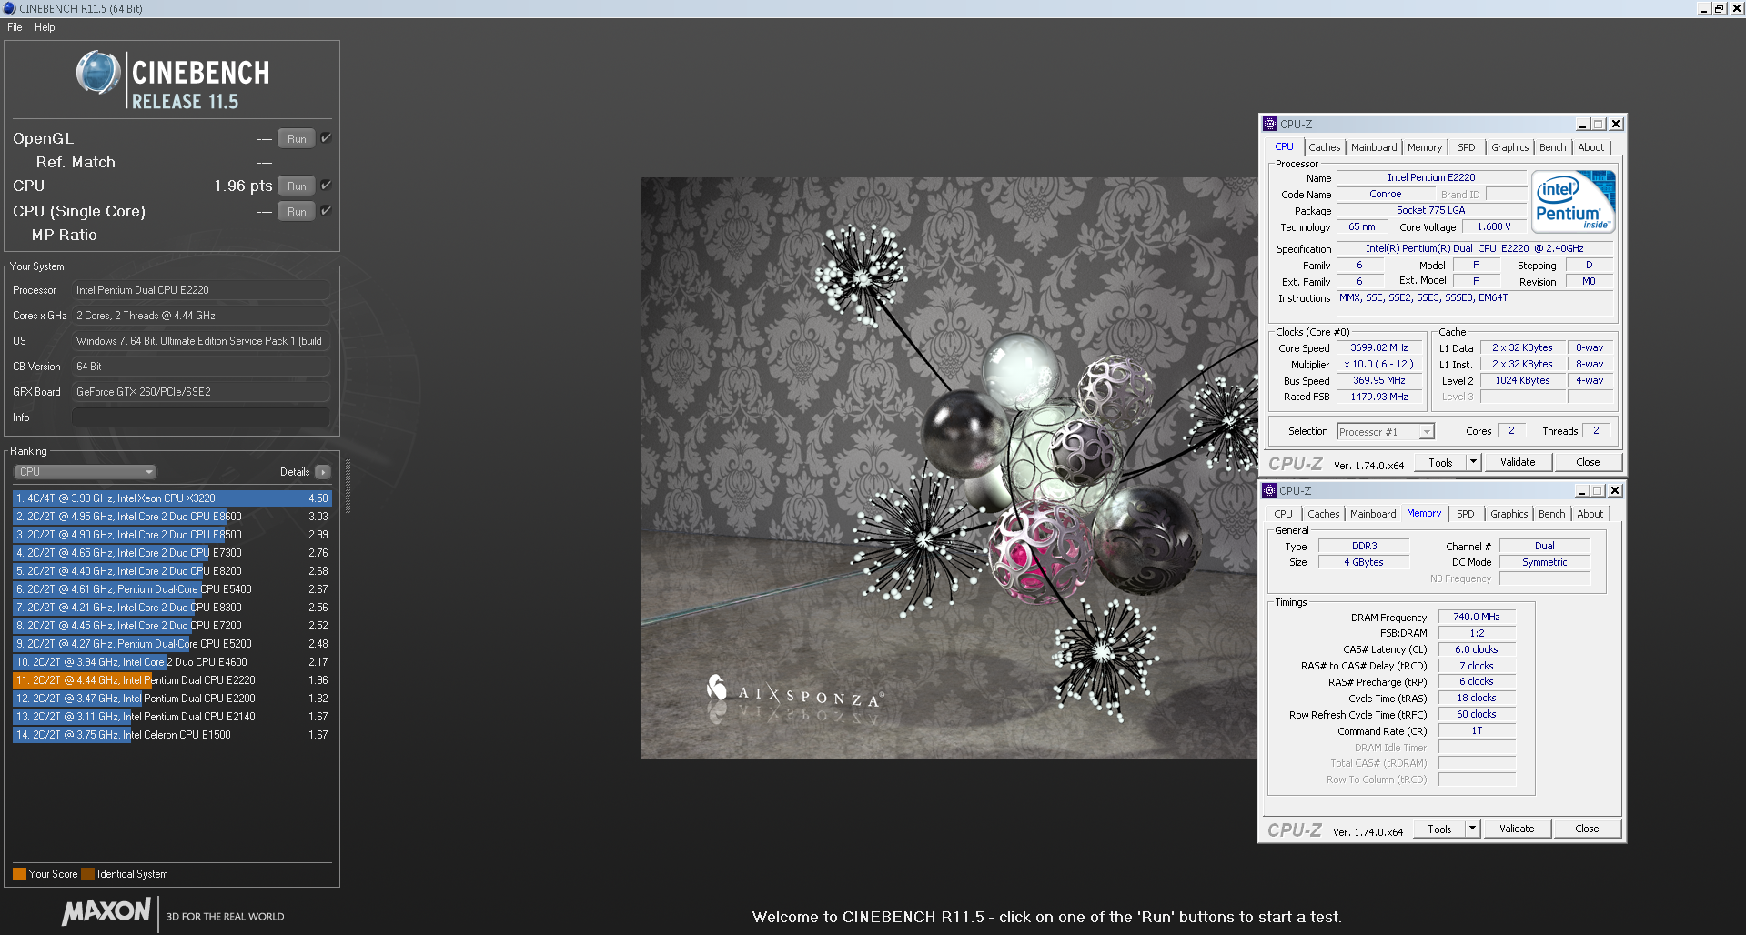Toggle the CPU Single Core checkbox
The height and width of the screenshot is (935, 1746).
(x=326, y=211)
